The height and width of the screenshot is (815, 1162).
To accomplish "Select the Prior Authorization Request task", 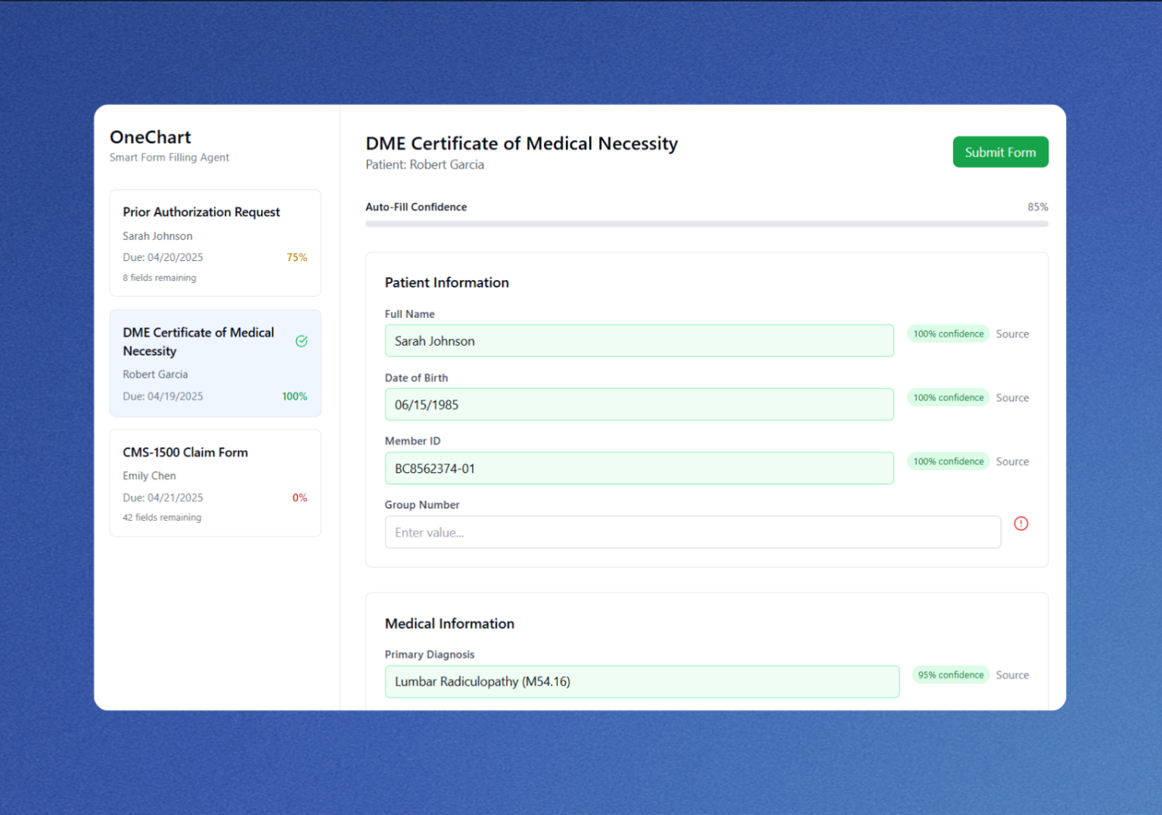I will (x=215, y=243).
